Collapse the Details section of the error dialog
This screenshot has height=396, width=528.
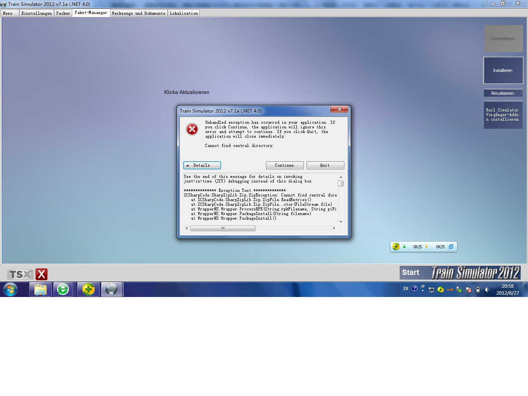pos(202,166)
